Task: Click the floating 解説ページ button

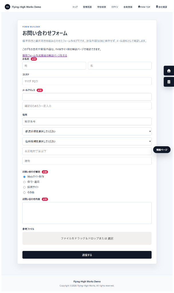Action: click(x=162, y=150)
